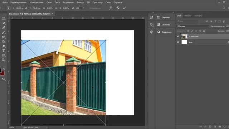Screen dimensions: 229x129
Task: Click the red background color swatch
Action: click(3, 73)
